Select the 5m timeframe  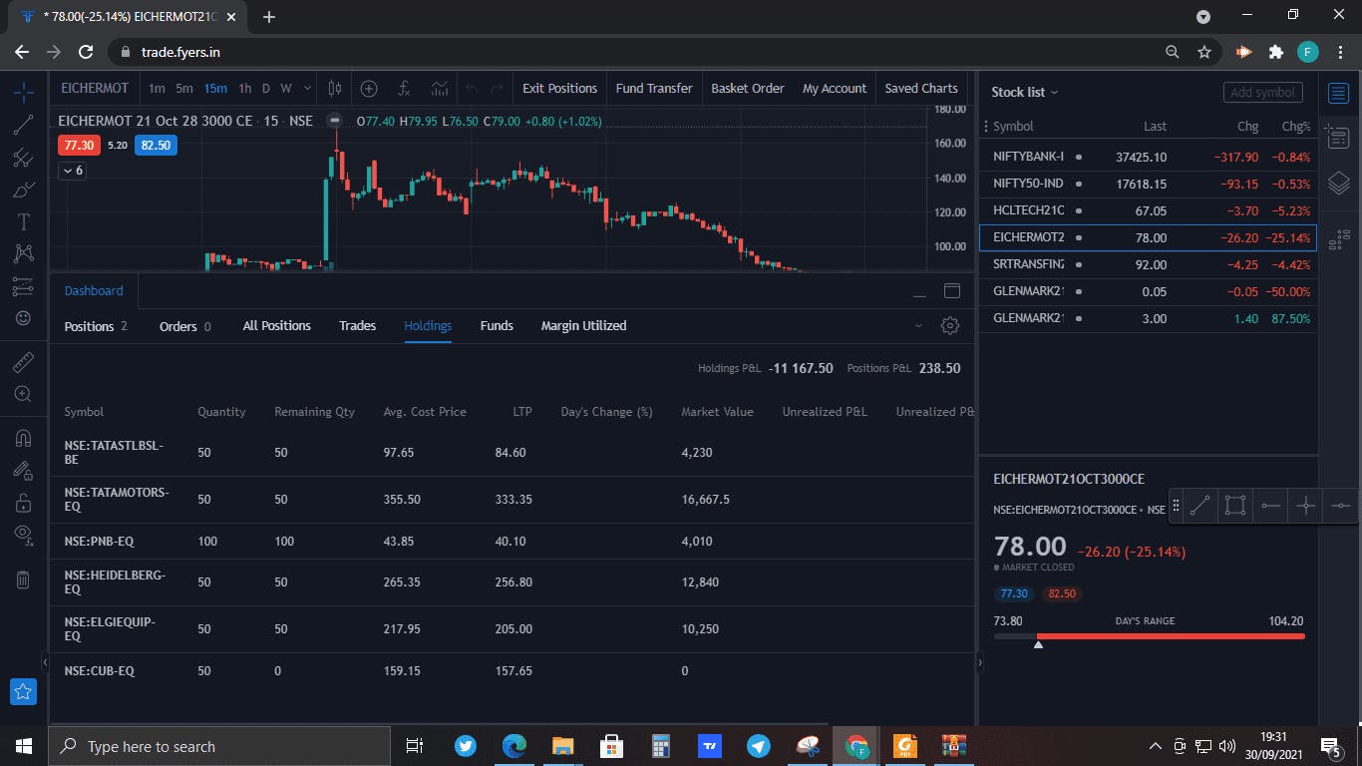(x=184, y=88)
